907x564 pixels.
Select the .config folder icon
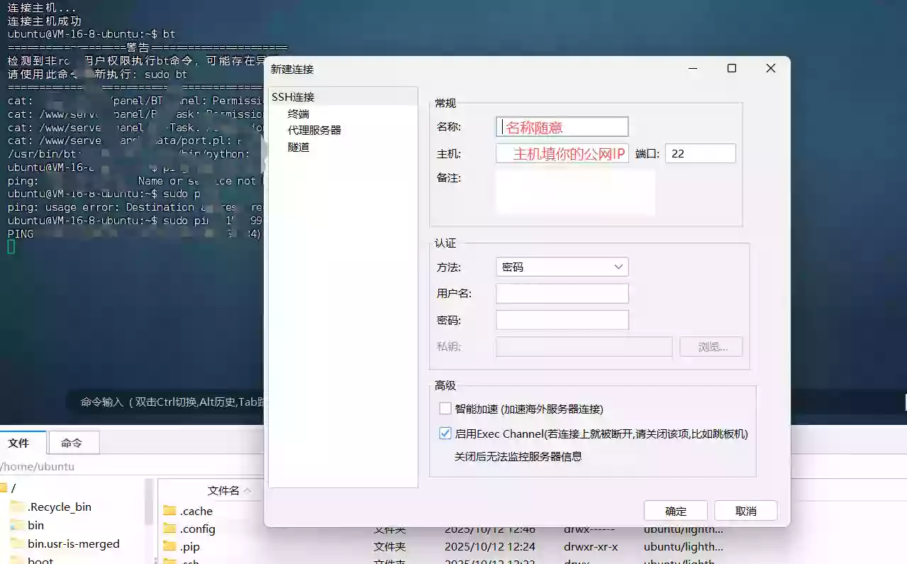point(170,529)
